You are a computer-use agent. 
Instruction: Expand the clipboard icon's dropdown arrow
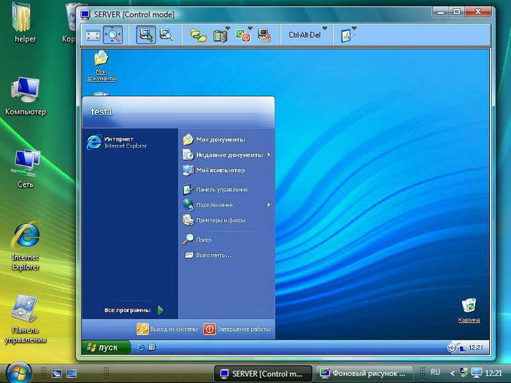(228, 28)
